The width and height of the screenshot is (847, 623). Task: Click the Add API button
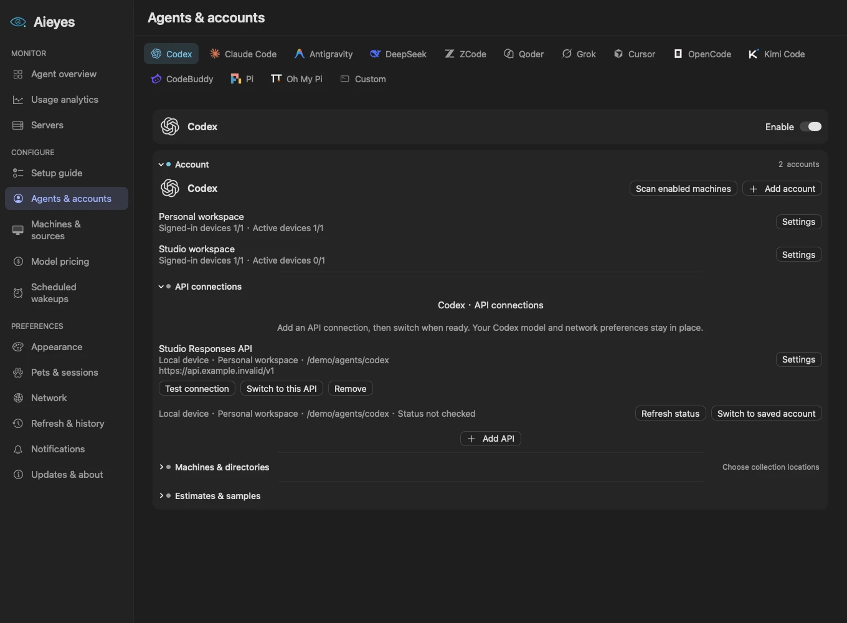491,439
